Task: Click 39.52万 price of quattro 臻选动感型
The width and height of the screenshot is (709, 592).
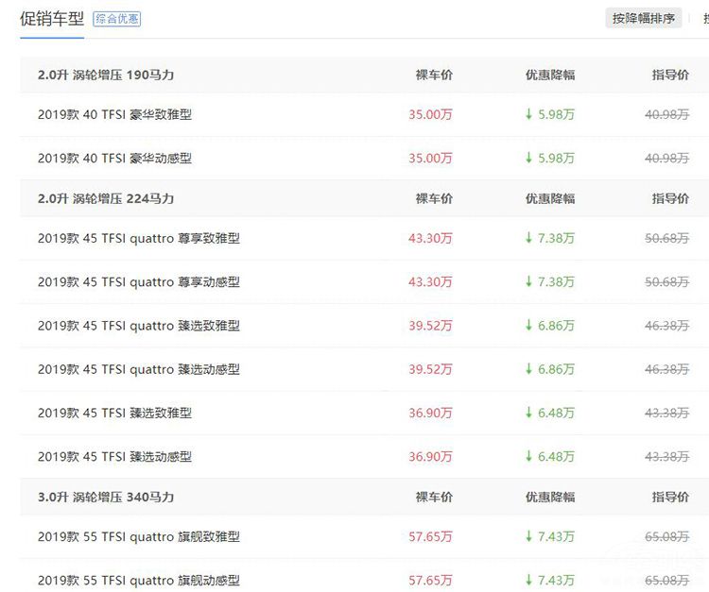Action: point(430,370)
